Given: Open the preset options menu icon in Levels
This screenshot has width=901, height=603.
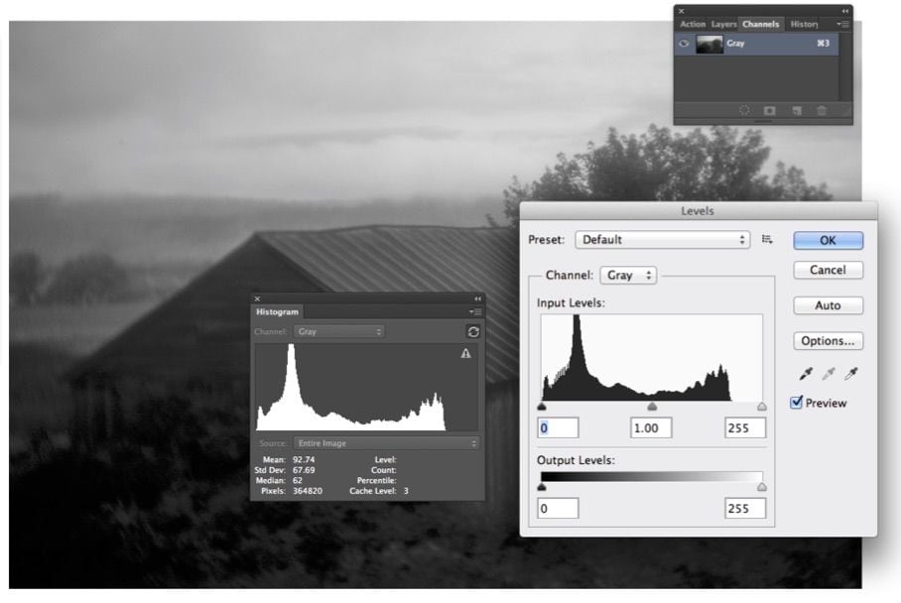Looking at the screenshot, I should pyautogui.click(x=767, y=239).
